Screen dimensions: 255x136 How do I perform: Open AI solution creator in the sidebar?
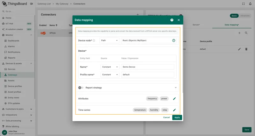click(x=17, y=29)
